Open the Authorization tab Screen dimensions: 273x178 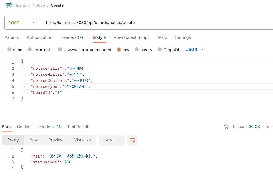click(39, 37)
